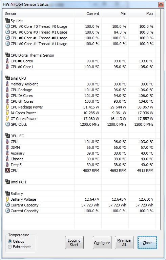Click the CPU#0 Core0 thermometer icon
166x260 pixels.
click(7, 61)
